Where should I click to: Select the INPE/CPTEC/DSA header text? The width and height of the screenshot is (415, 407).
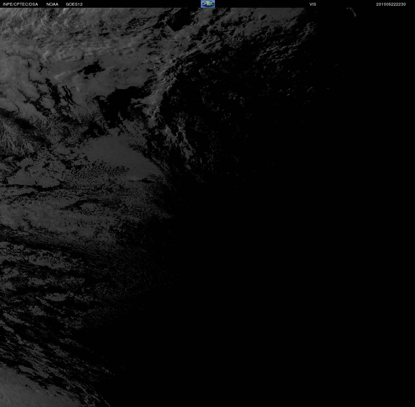tap(20, 4)
